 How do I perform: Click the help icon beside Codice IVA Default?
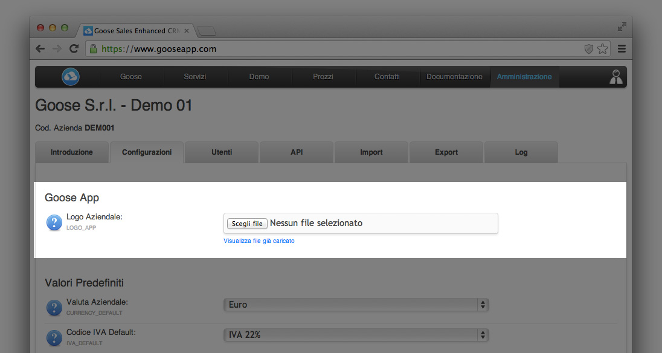pyautogui.click(x=54, y=338)
